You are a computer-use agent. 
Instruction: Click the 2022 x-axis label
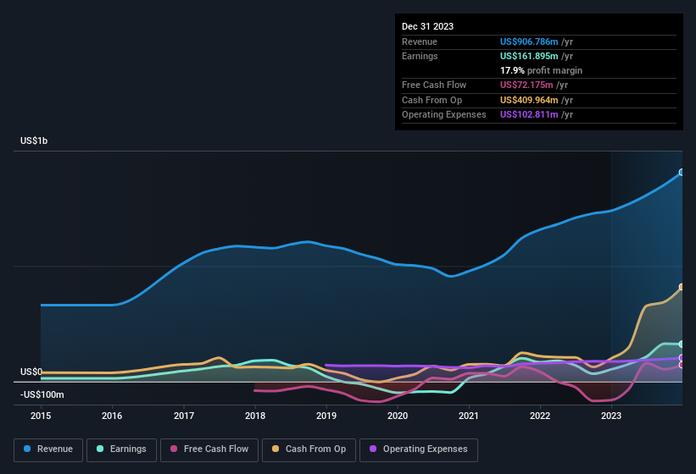540,416
